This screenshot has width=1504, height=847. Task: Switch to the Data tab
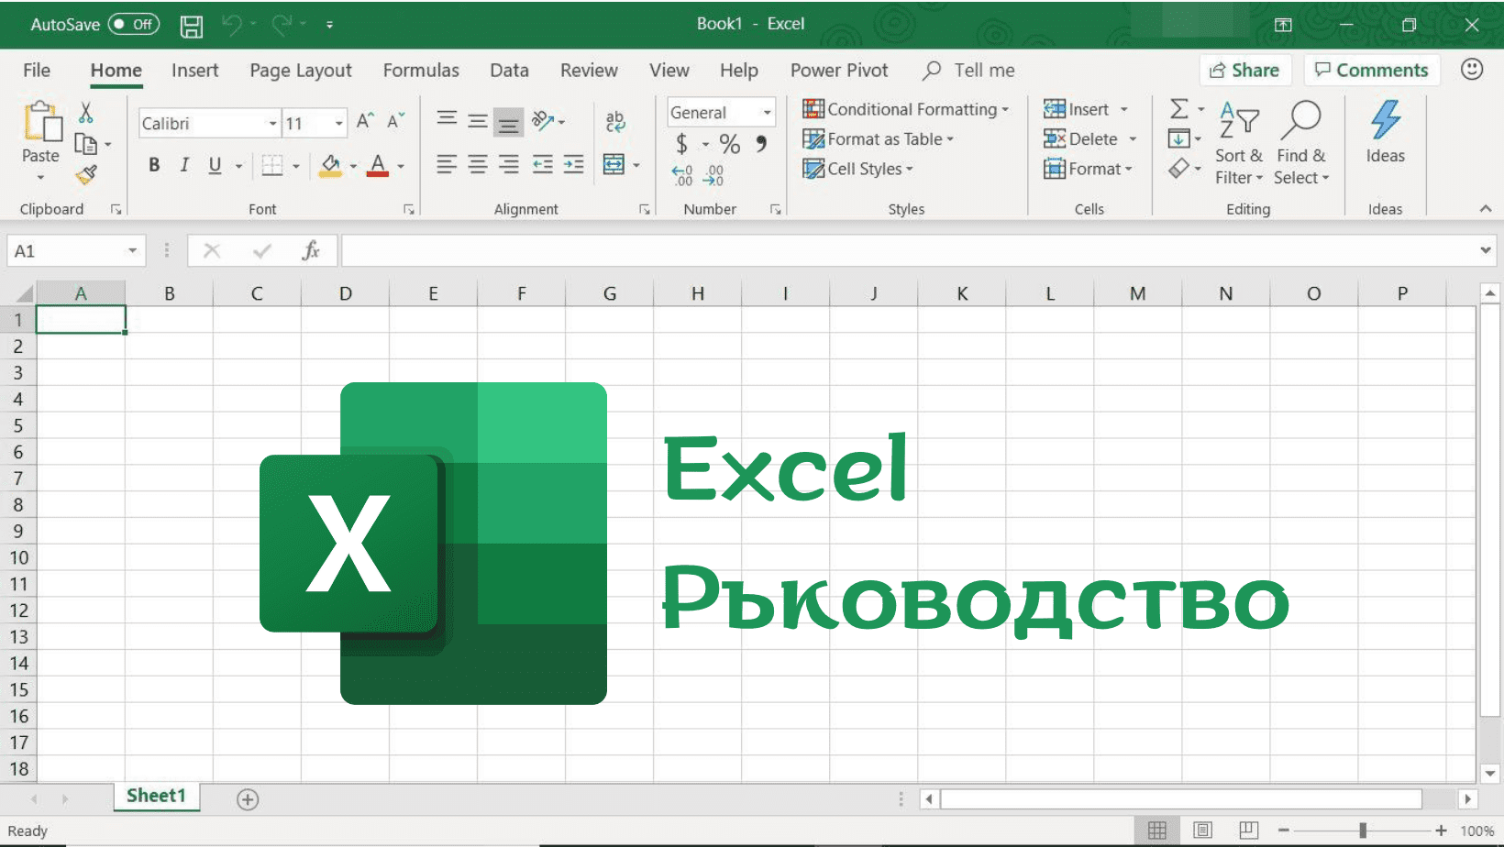pyautogui.click(x=509, y=71)
